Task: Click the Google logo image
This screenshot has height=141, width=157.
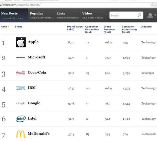Action: (21, 103)
